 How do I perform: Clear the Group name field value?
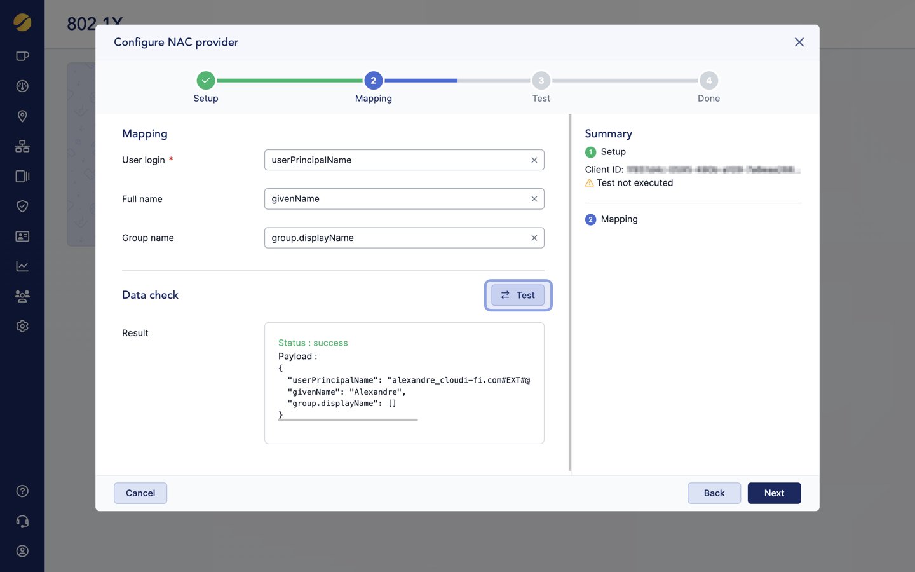click(x=534, y=238)
